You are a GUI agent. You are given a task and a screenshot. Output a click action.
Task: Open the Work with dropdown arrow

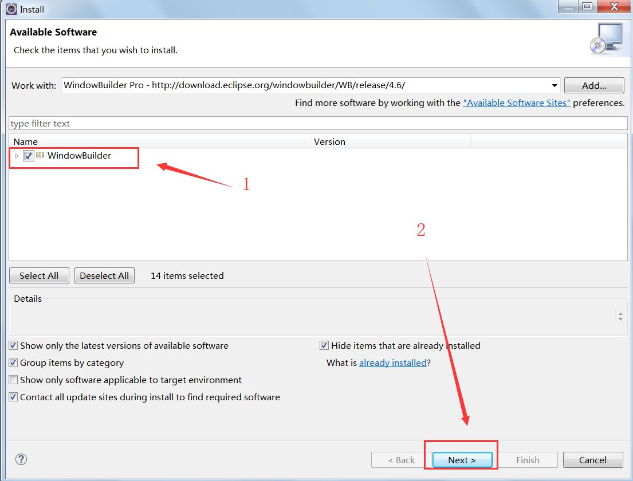(555, 85)
